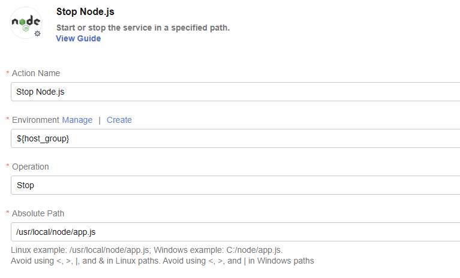460x278 pixels.
Task: Open the View Guide link
Action: 78,38
